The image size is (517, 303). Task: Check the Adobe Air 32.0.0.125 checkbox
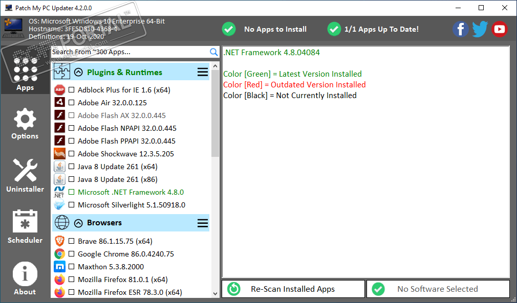click(x=71, y=103)
